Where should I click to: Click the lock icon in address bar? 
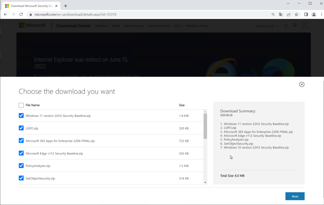[x=31, y=15]
